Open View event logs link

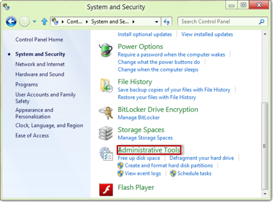(x=143, y=173)
